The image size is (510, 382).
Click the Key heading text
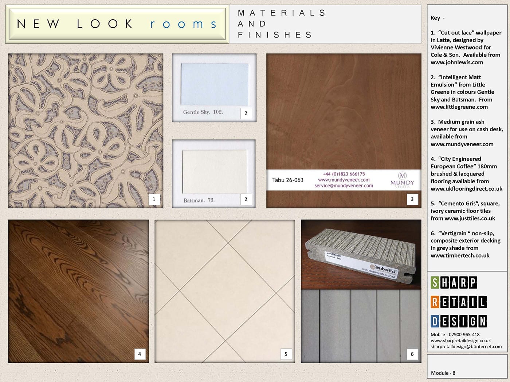(x=438, y=18)
